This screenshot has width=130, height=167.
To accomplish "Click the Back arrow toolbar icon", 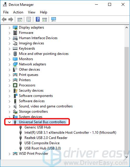I will pyautogui.click(x=4, y=20).
